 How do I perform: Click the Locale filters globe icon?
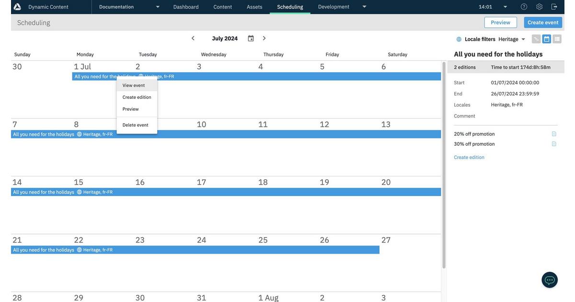click(x=459, y=39)
